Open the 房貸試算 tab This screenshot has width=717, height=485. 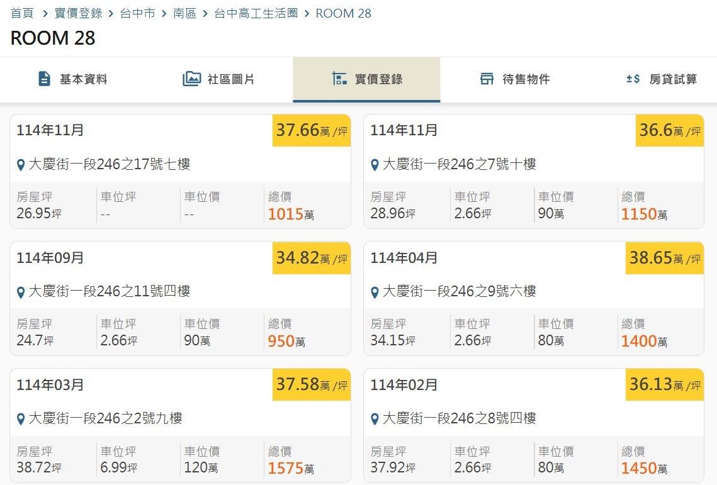(673, 79)
